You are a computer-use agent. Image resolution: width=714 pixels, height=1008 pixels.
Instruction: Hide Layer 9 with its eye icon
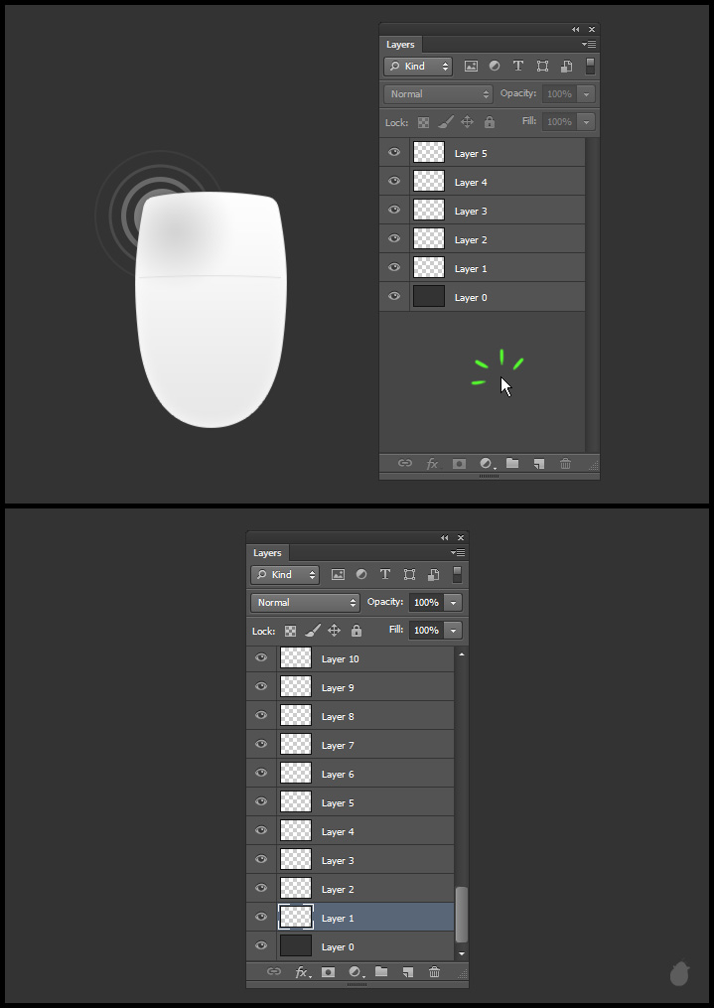[x=261, y=686]
